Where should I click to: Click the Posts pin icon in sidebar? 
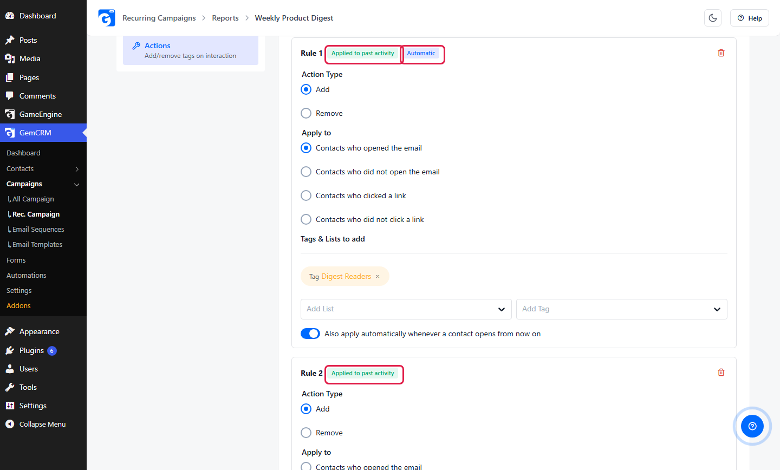(x=10, y=40)
